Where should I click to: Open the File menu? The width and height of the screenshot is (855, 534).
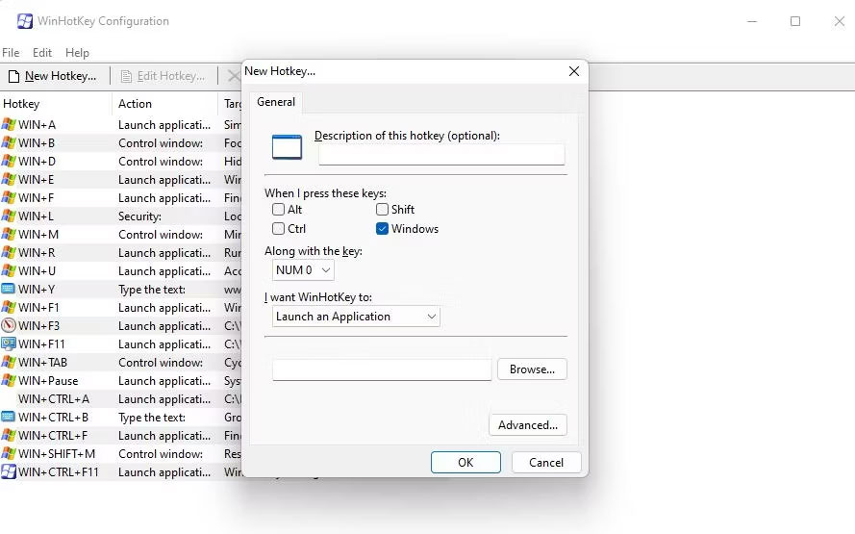tap(11, 52)
